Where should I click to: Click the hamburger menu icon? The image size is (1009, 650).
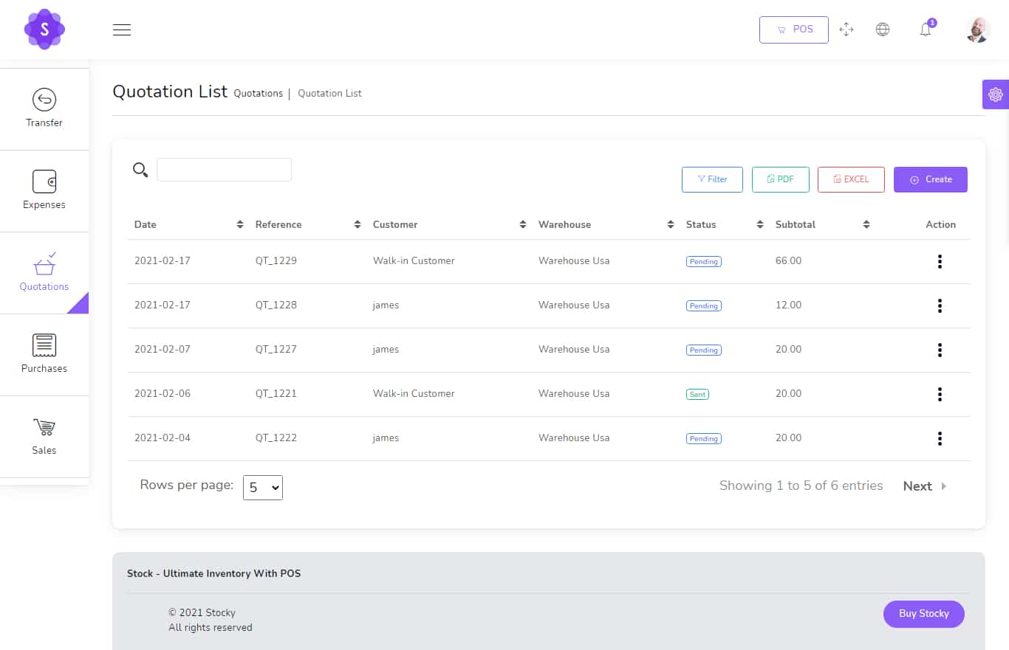pos(122,30)
